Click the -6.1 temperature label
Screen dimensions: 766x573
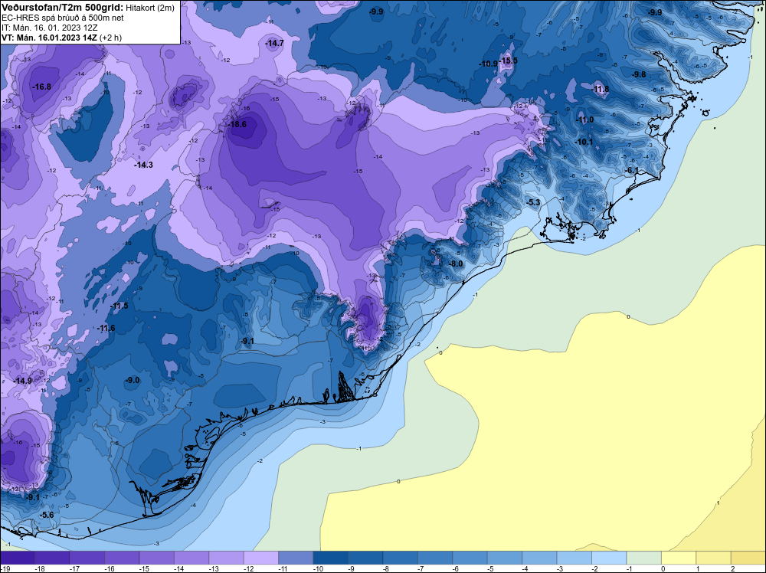coord(632,170)
